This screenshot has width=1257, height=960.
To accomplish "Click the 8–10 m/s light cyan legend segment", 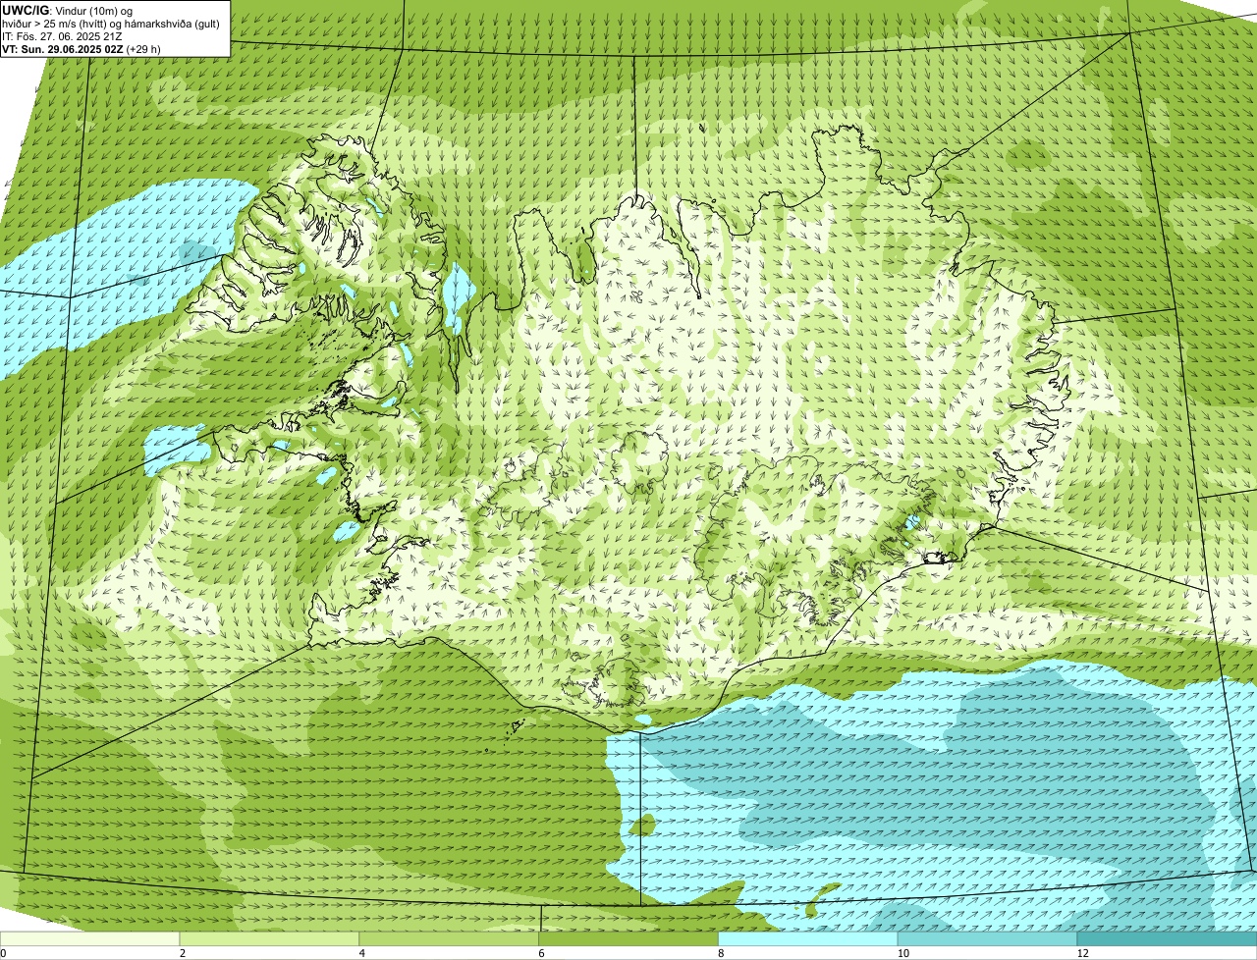I will pos(809,939).
